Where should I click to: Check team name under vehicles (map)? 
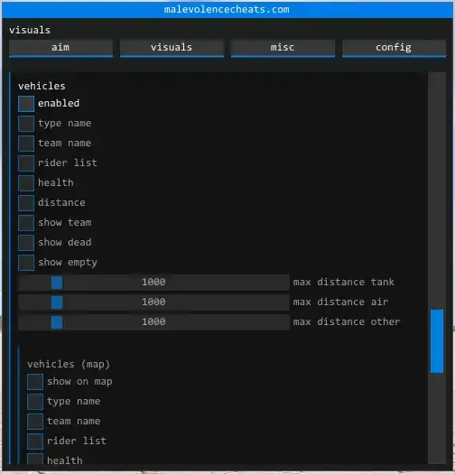(35, 422)
